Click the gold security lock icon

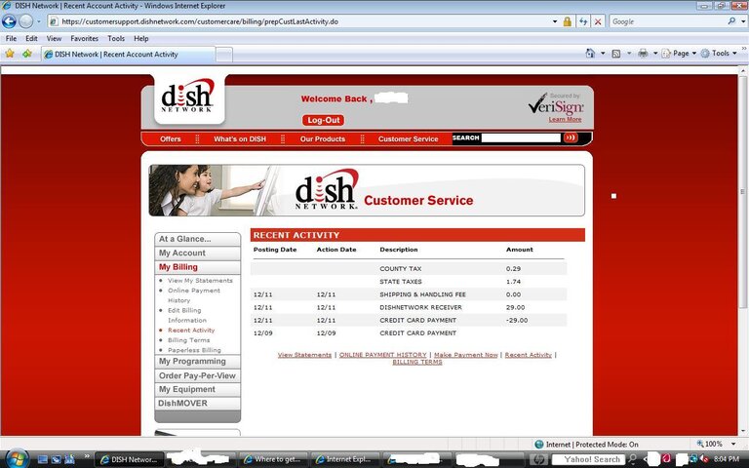click(568, 21)
